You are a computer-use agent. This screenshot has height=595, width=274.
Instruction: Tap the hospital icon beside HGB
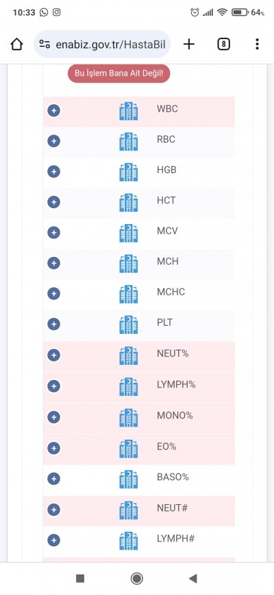click(x=128, y=172)
